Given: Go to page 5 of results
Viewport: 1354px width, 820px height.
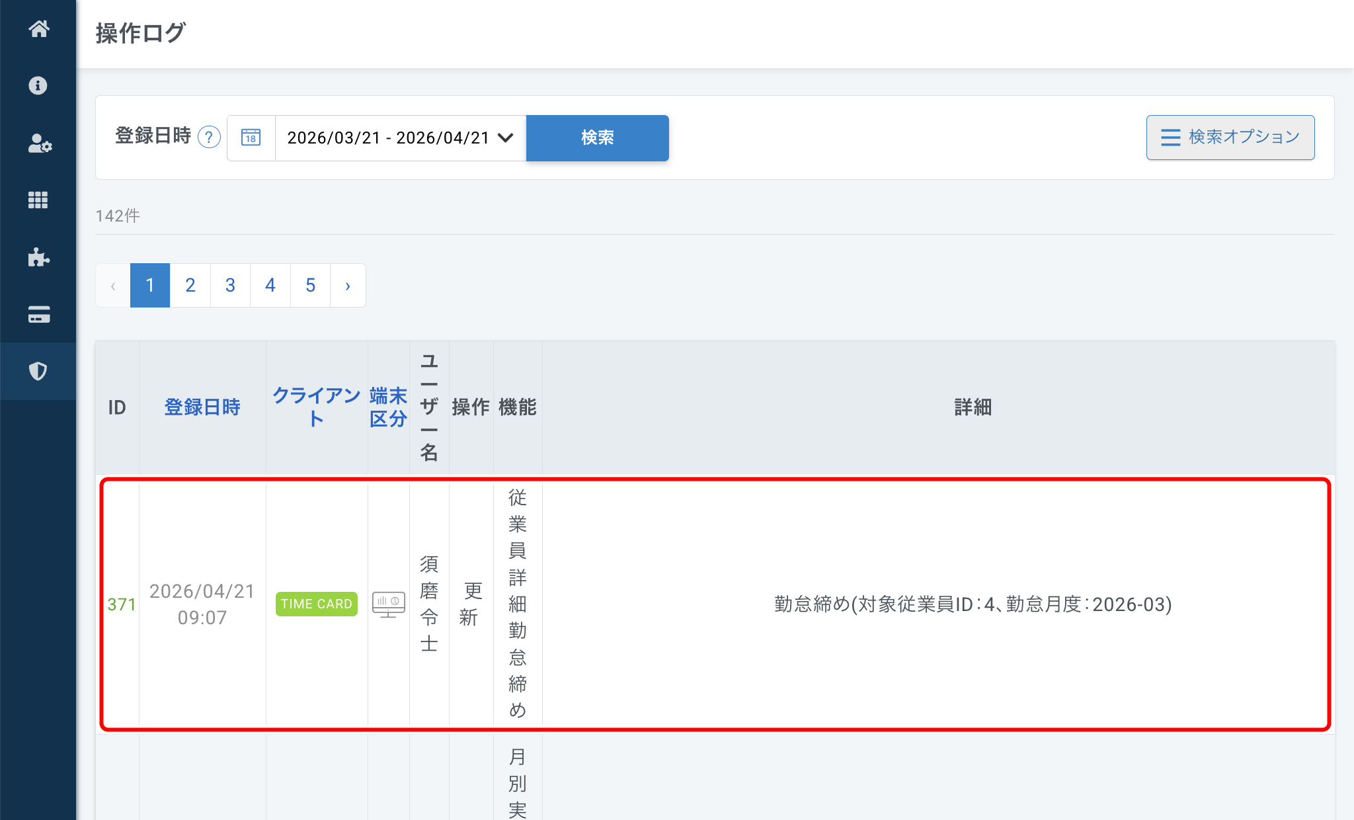Looking at the screenshot, I should point(310,285).
